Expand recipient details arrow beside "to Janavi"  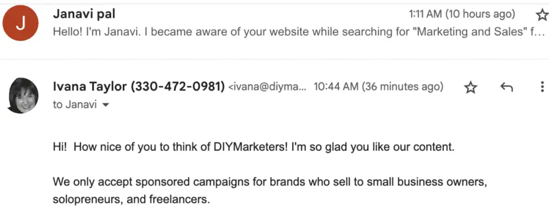click(x=106, y=105)
